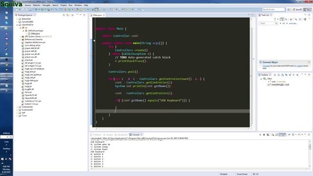Click search magnifier in Task List Find

(276, 23)
